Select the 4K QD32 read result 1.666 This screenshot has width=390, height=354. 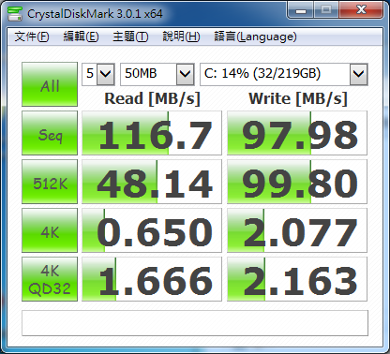coord(152,279)
